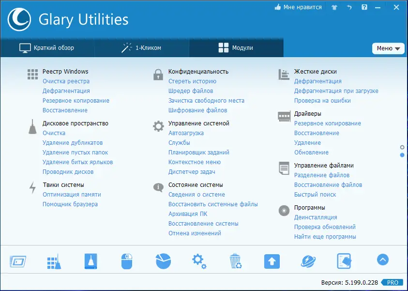This screenshot has height=291, width=408.
Task: Open 'Найти еще программы' link
Action: (325, 237)
